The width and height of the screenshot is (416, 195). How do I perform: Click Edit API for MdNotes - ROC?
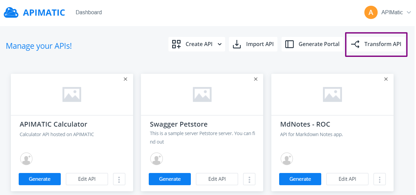tap(347, 179)
